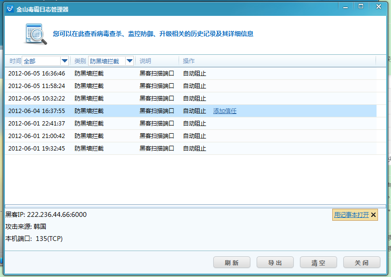Screen dimensions: 391x277
Task: Select log entry 2012-06-01 19:32:45
Action: tap(191, 148)
